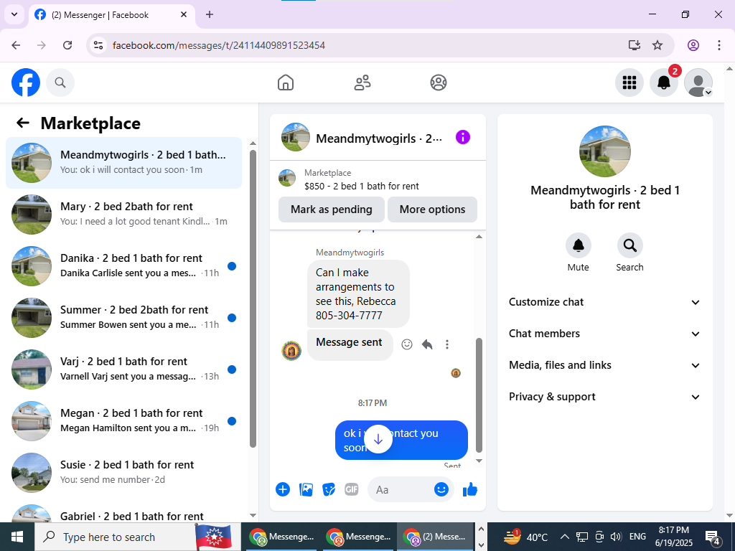
Task: Open the account profile avatar menu
Action: [698, 83]
